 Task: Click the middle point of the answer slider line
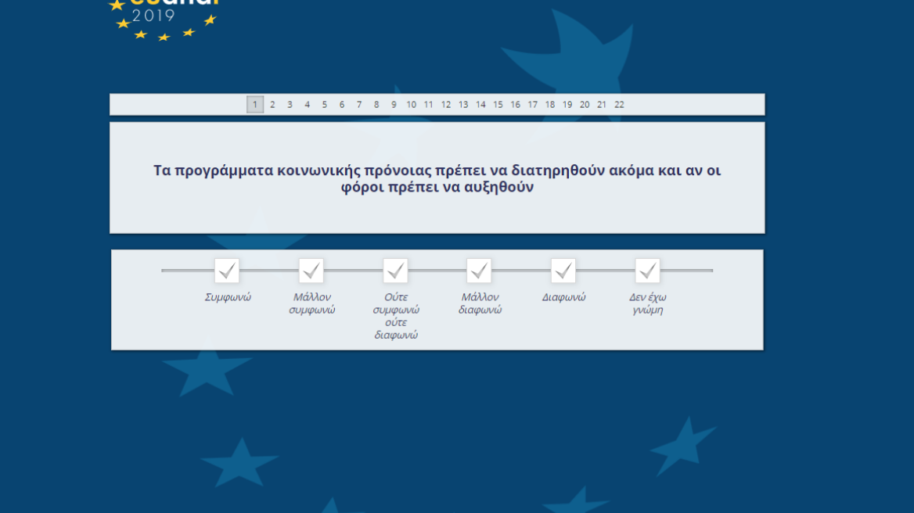437,272
